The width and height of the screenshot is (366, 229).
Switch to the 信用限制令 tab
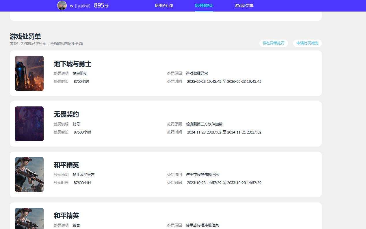pos(204,5)
